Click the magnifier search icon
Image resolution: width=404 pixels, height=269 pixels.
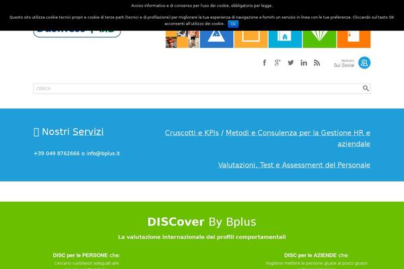(366, 88)
